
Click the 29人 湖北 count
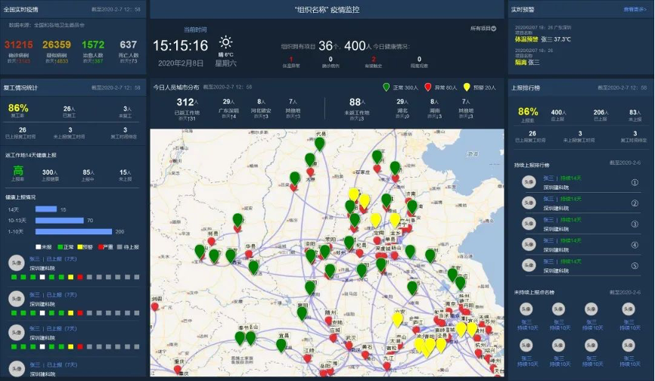(x=402, y=101)
